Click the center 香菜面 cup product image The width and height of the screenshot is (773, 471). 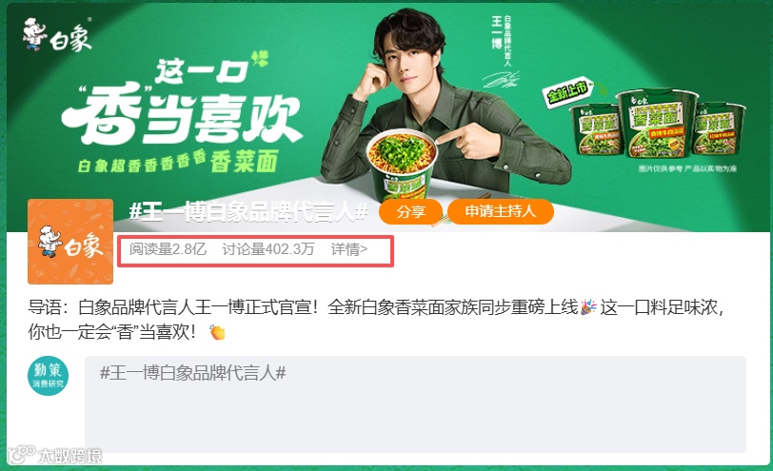coord(656,123)
